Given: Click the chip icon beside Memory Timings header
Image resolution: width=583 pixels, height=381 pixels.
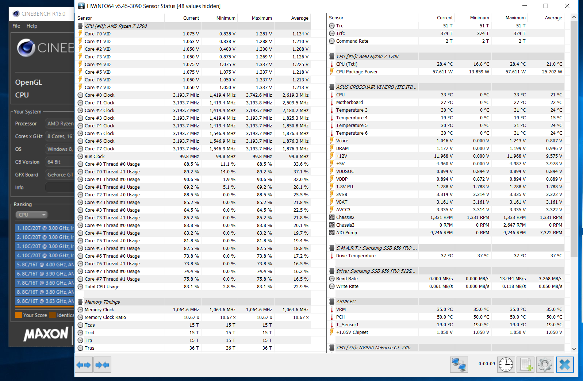Looking at the screenshot, I should click(x=80, y=302).
